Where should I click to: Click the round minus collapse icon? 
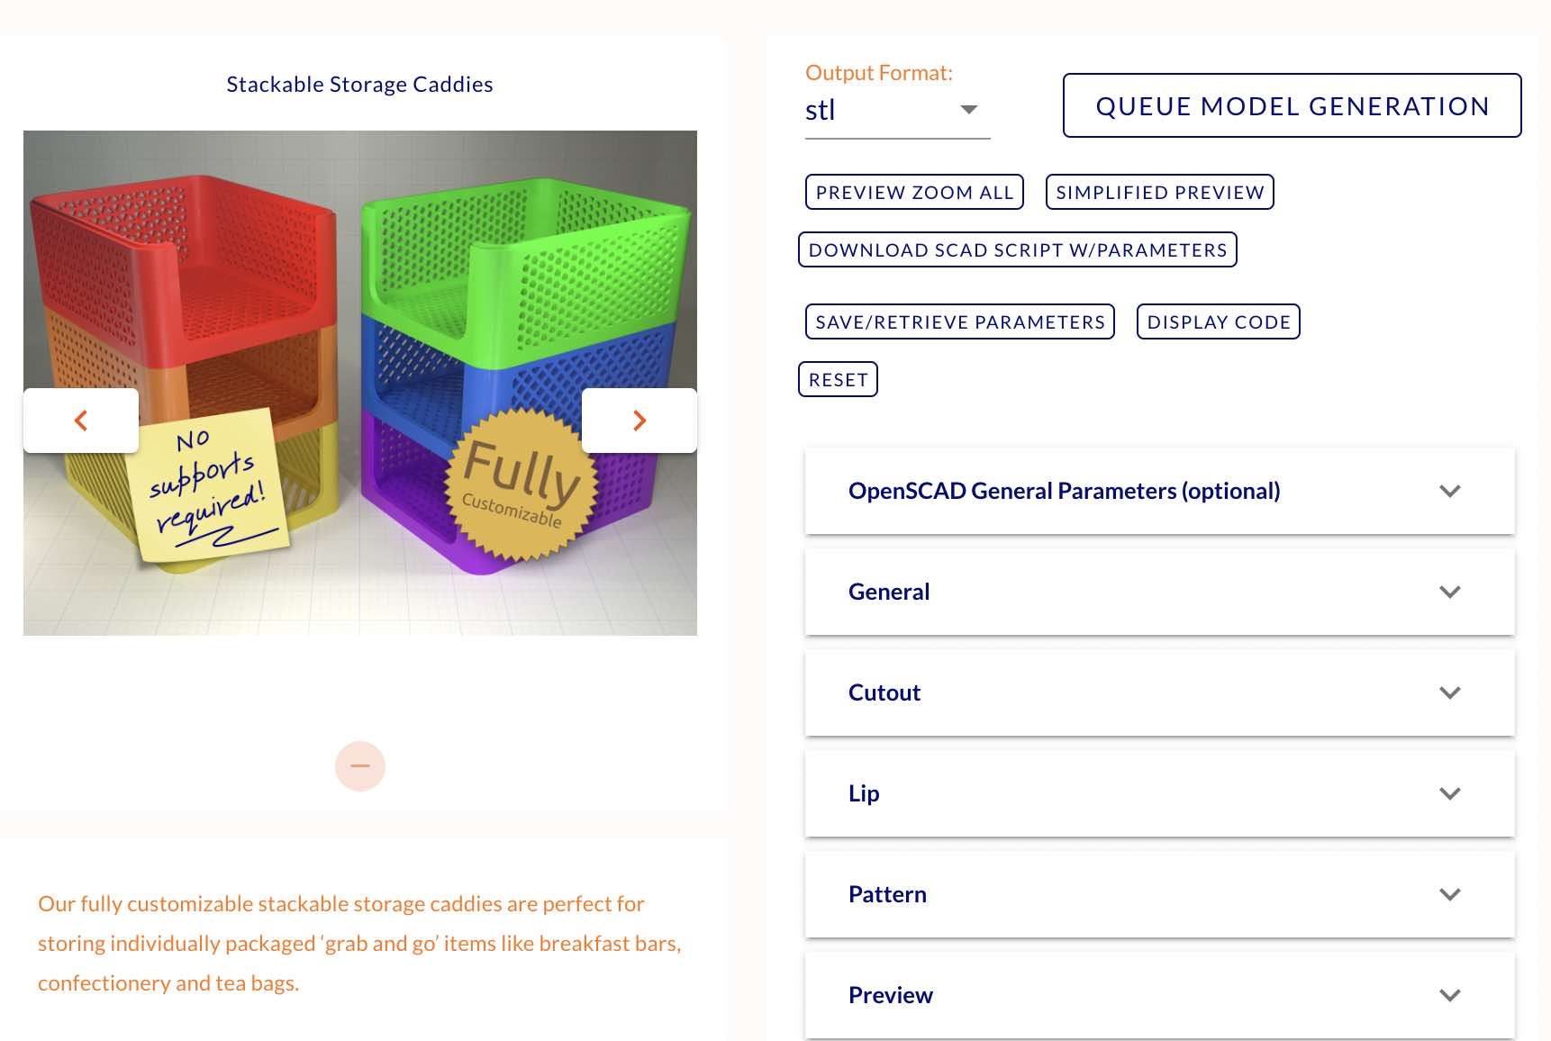click(x=360, y=766)
